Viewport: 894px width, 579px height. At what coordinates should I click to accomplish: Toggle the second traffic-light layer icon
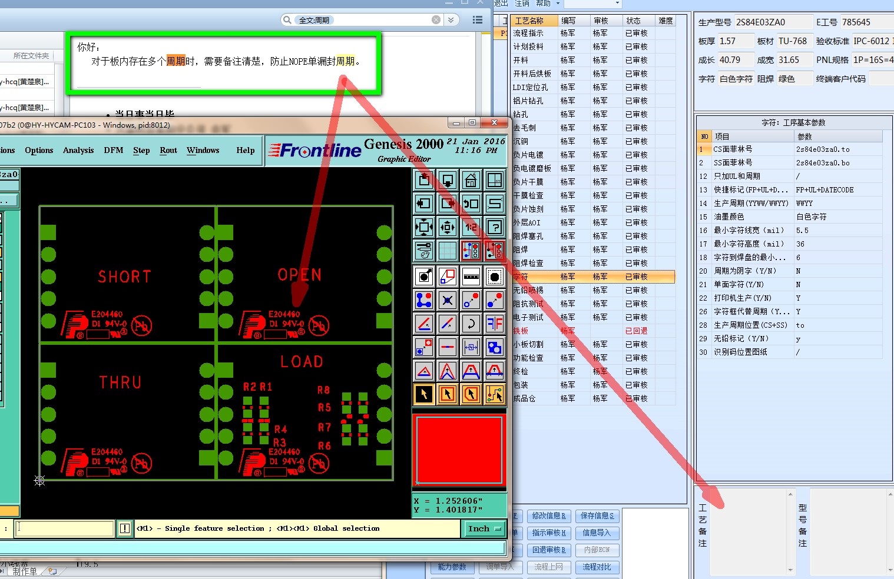coord(495,251)
